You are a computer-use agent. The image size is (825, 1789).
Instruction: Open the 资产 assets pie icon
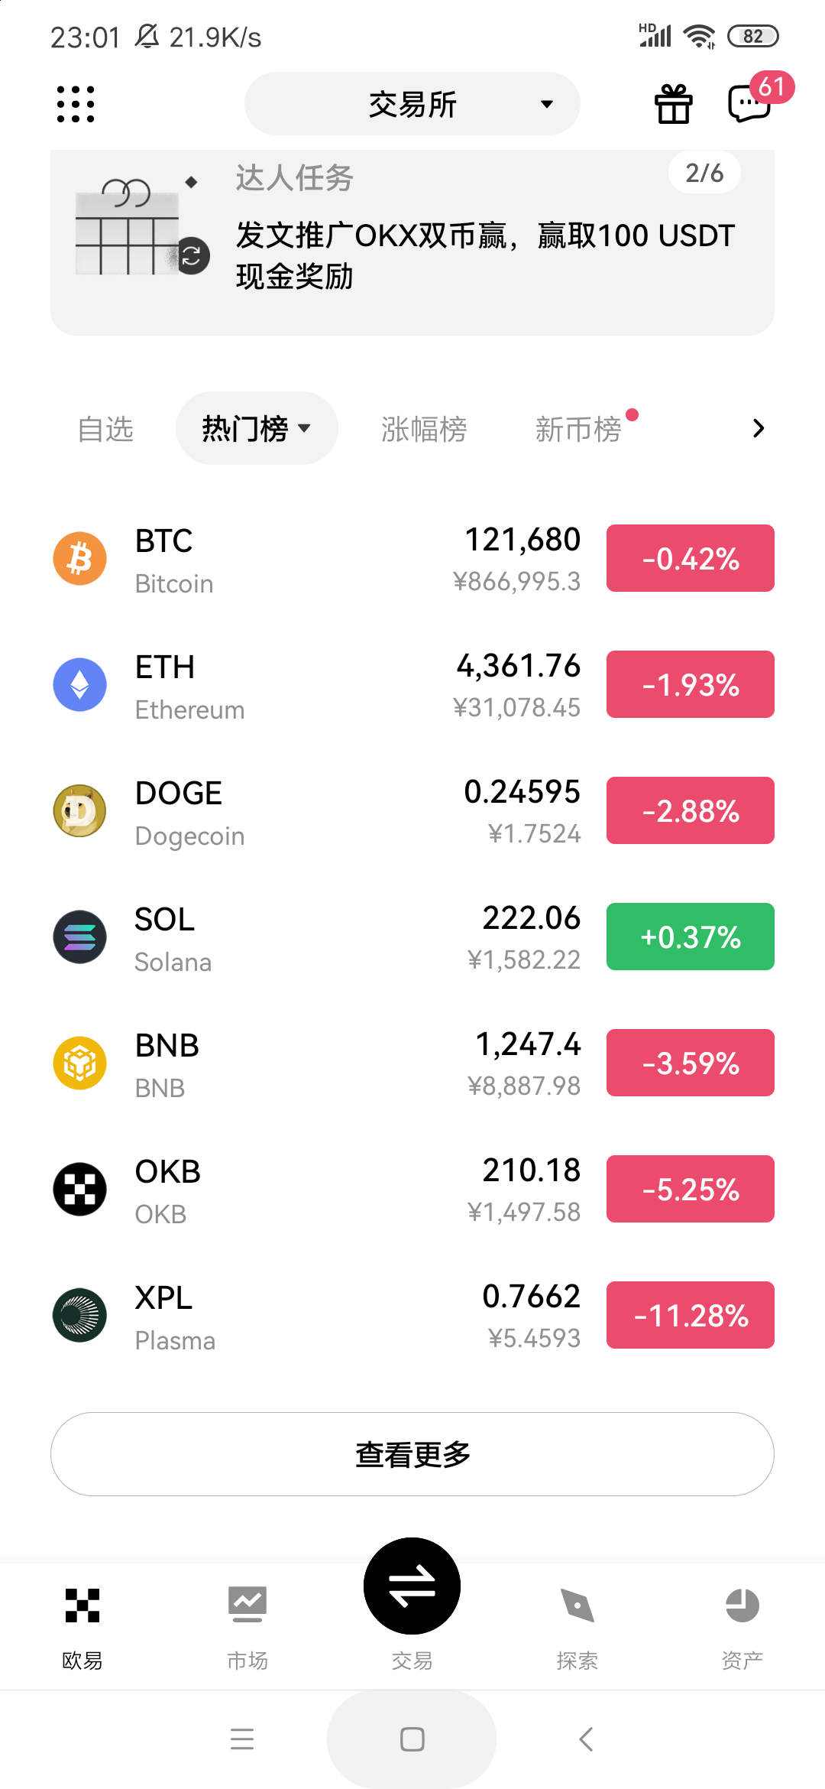coord(742,1606)
